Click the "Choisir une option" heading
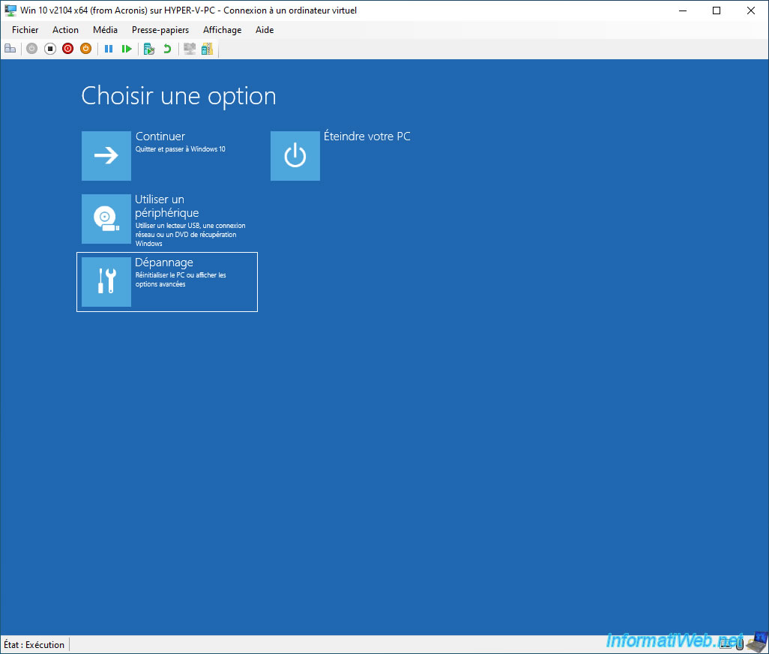The image size is (769, 654). pos(178,96)
